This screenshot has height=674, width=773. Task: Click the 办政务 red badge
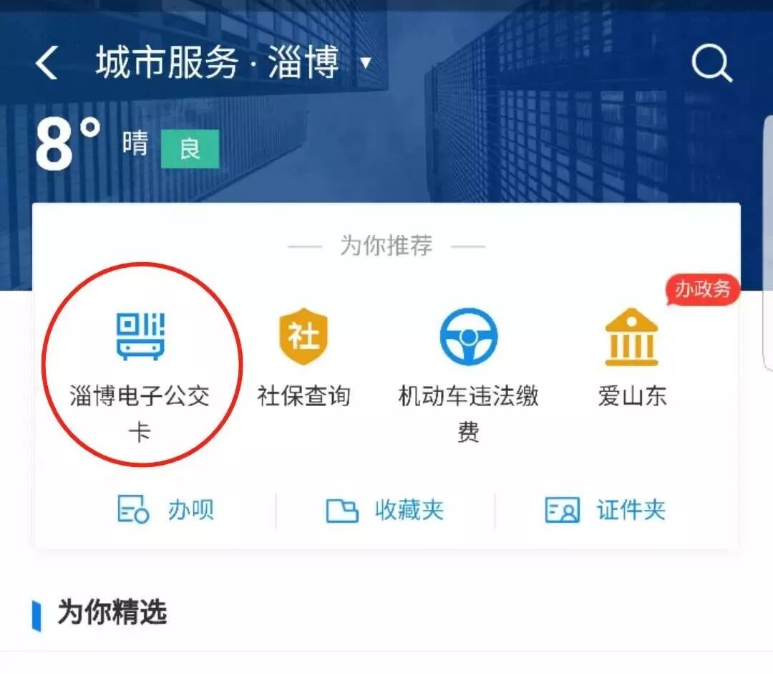pos(702,289)
